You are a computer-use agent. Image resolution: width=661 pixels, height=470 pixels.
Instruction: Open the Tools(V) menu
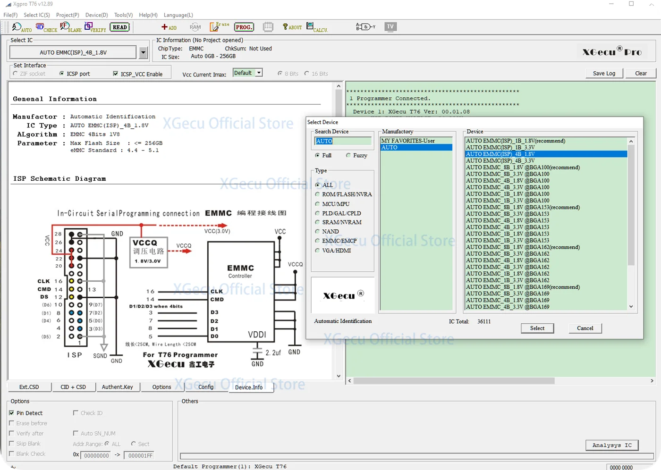click(x=123, y=15)
